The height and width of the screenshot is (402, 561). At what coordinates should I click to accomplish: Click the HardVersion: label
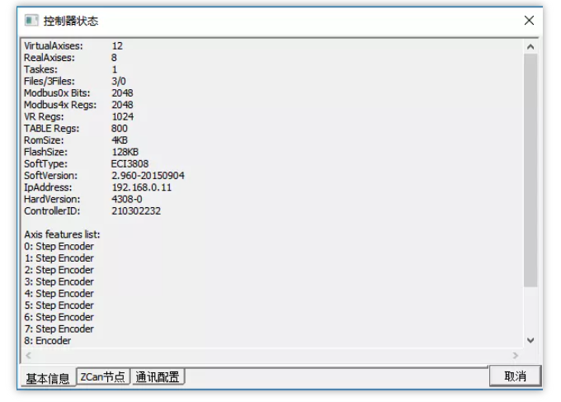[52, 200]
